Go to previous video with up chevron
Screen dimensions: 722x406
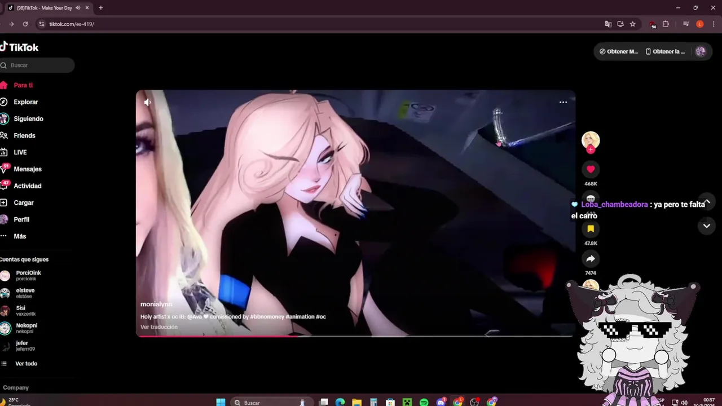[x=707, y=202]
